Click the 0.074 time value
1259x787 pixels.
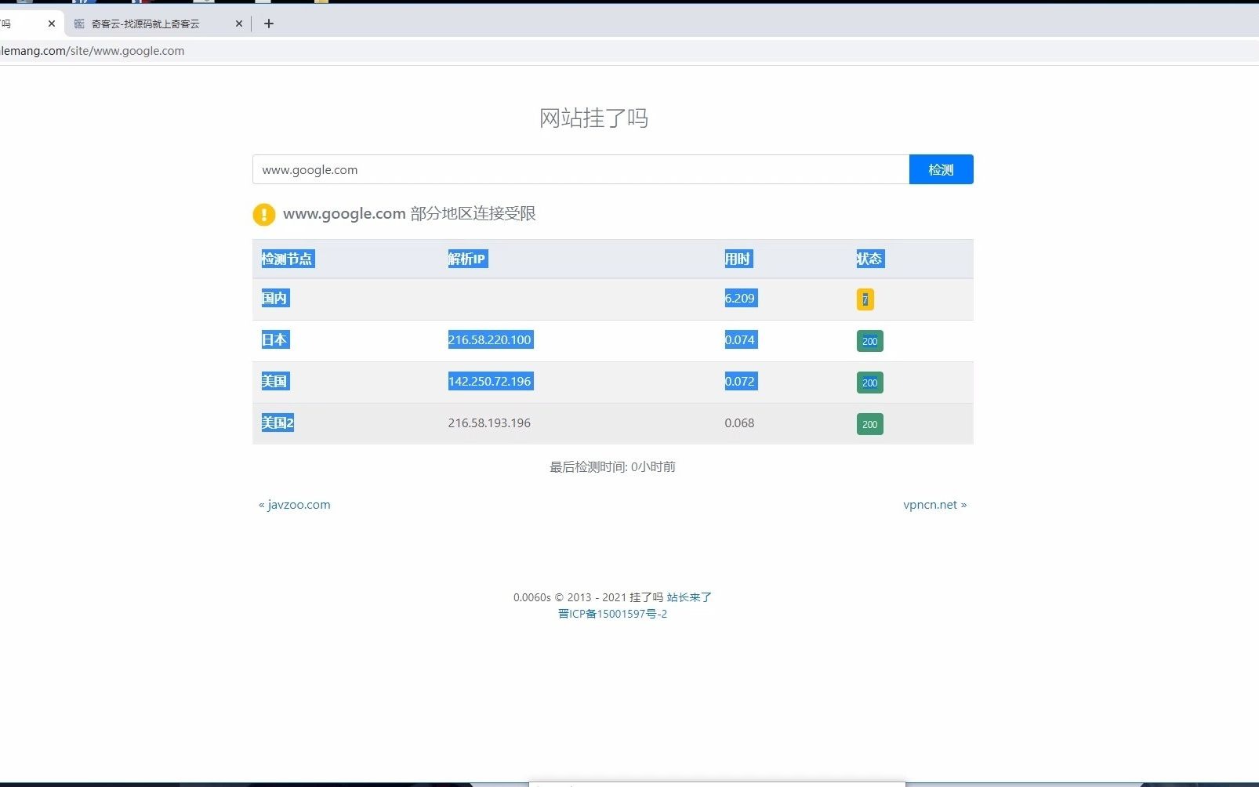point(740,339)
